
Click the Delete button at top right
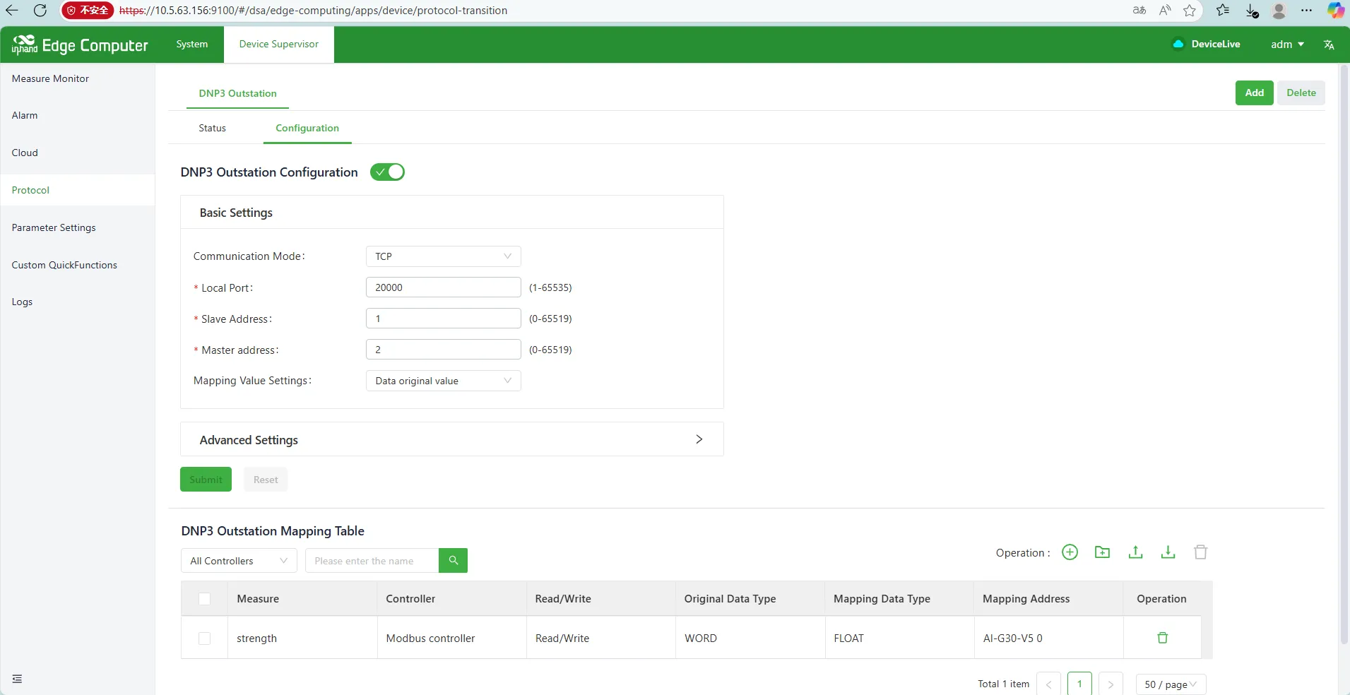1301,93
